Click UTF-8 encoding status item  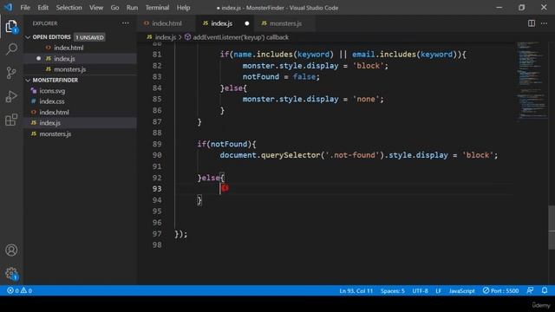point(420,291)
